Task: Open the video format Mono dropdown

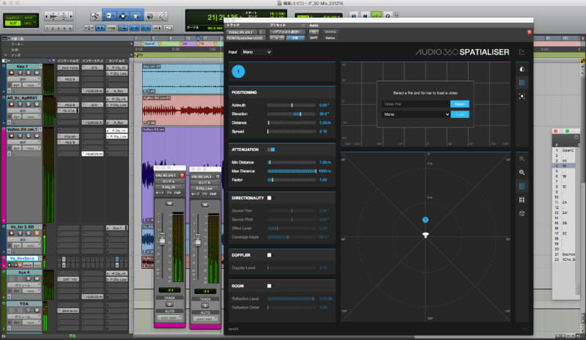Action: 415,114
